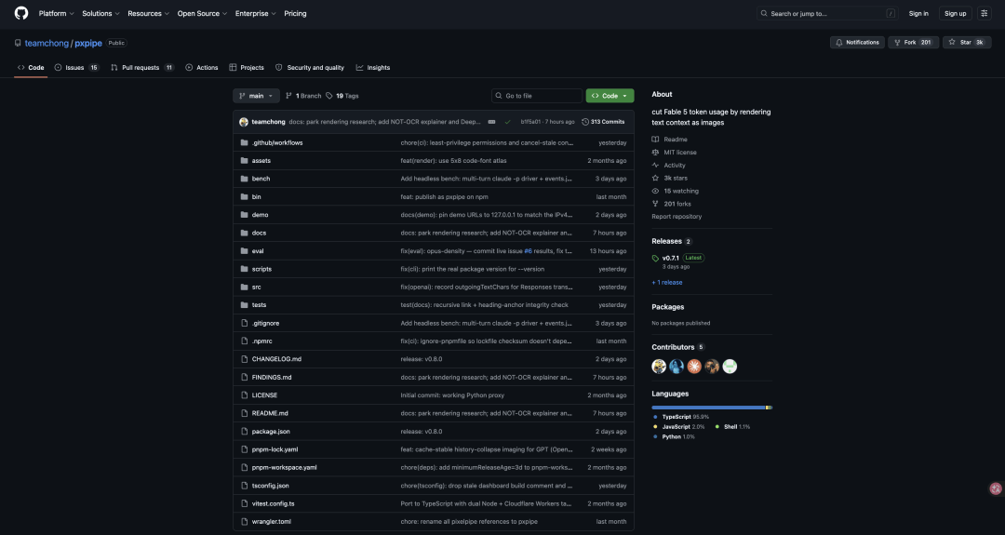Screen dimensions: 1005x535
Task: Open the main branch selector dropdown
Action: (x=256, y=96)
